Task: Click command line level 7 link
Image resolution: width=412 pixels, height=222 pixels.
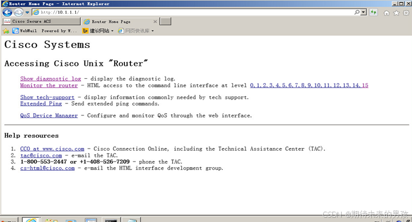Action: pyautogui.click(x=297, y=85)
